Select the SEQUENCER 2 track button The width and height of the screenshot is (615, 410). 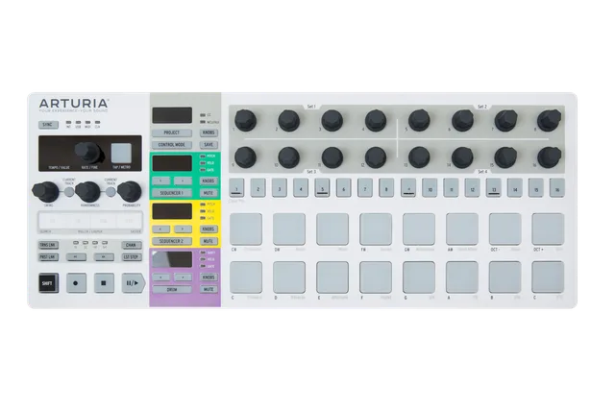(172, 241)
